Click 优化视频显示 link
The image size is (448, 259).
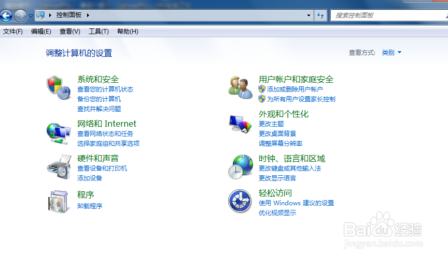277,213
